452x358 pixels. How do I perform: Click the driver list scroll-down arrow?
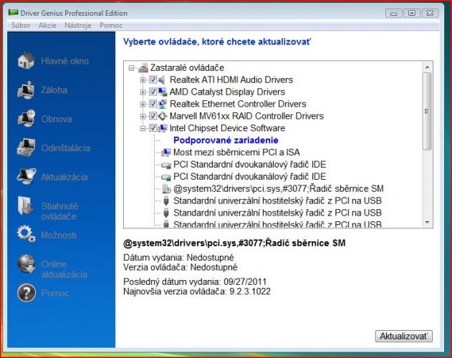(x=427, y=222)
